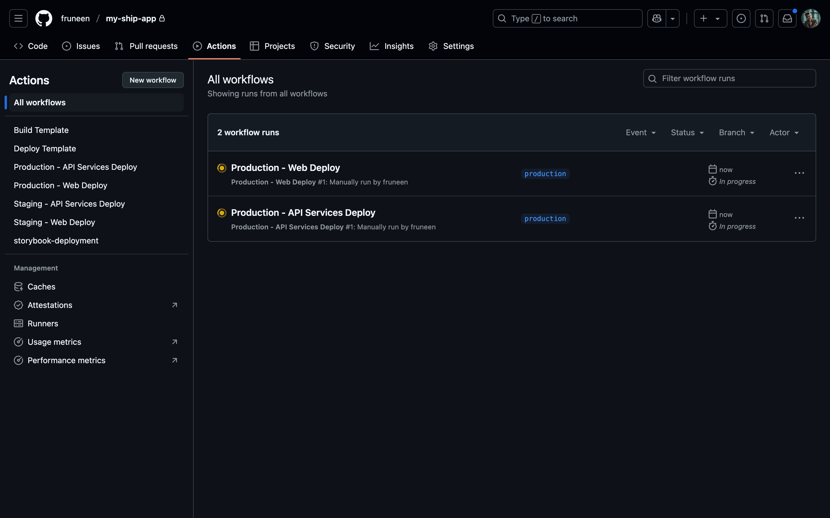
Task: Select Staging - Web Deploy workflow in sidebar
Action: point(54,222)
